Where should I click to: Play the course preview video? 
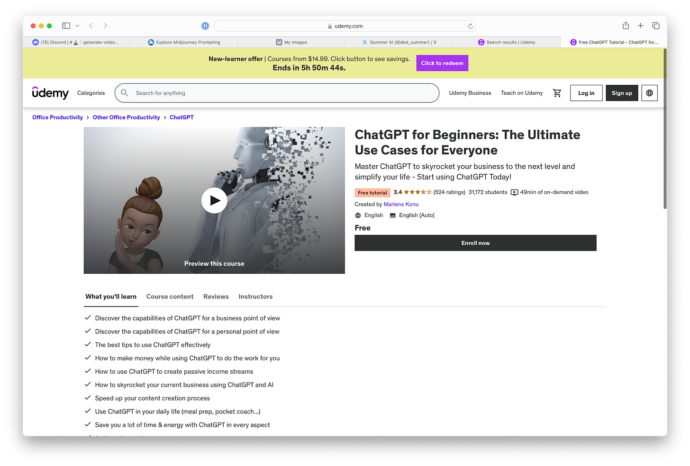(214, 200)
